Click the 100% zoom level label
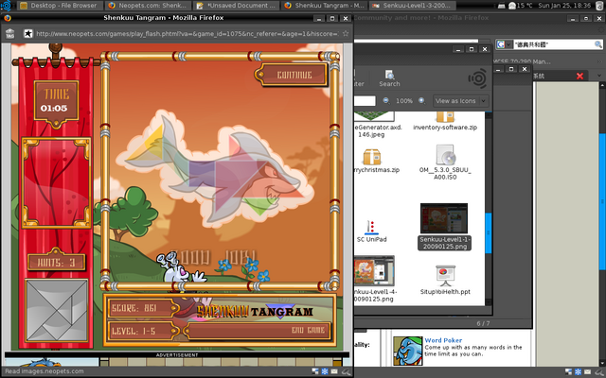 point(404,101)
